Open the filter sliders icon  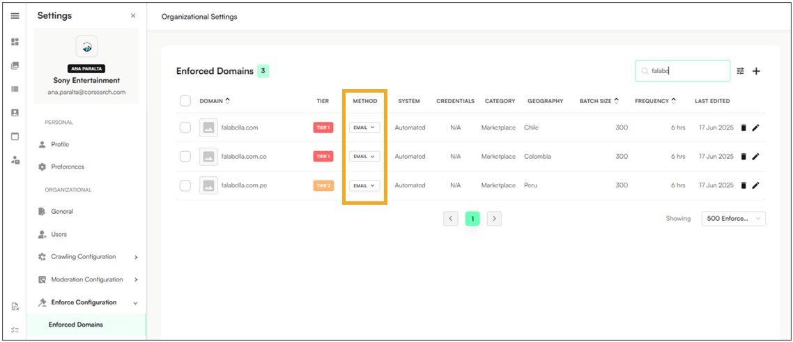741,71
